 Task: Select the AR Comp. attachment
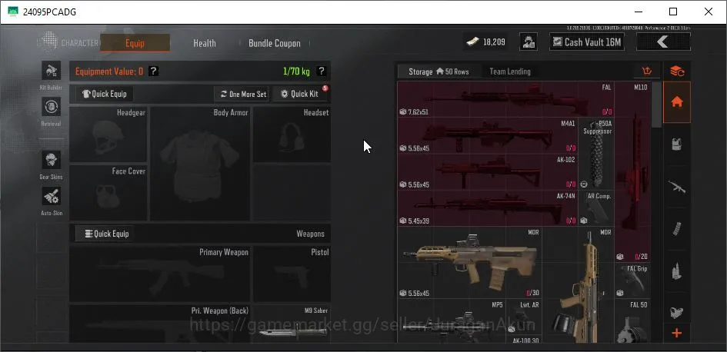coord(596,208)
